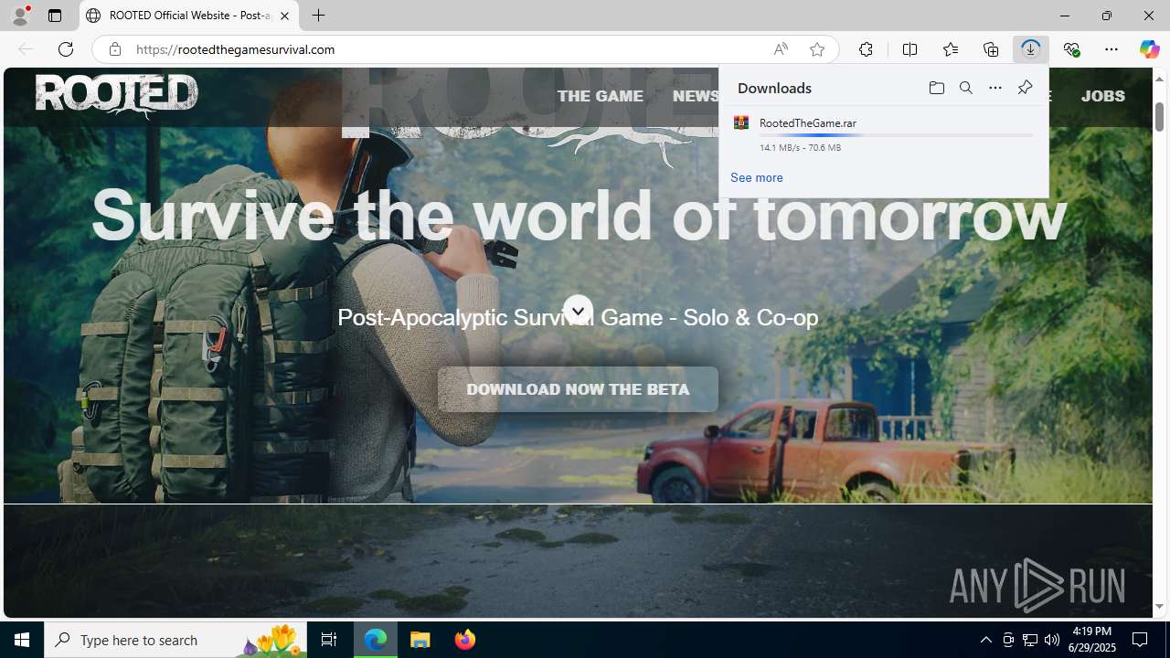
Task: Click the down-chevron circle button
Action: (x=578, y=311)
